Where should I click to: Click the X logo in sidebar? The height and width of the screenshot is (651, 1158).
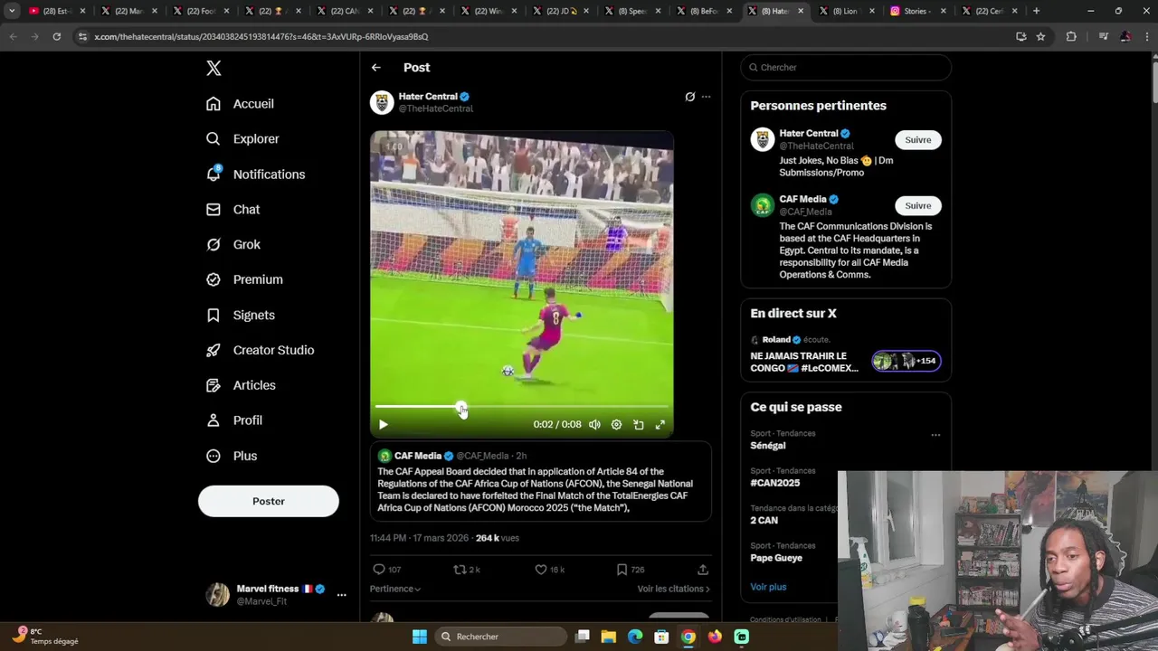[x=214, y=68]
